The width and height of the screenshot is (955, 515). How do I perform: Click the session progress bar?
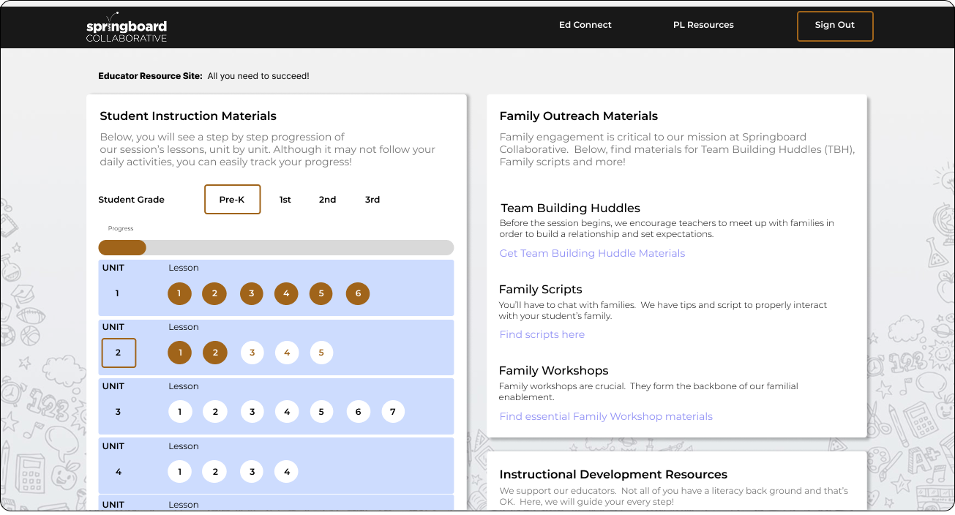276,247
